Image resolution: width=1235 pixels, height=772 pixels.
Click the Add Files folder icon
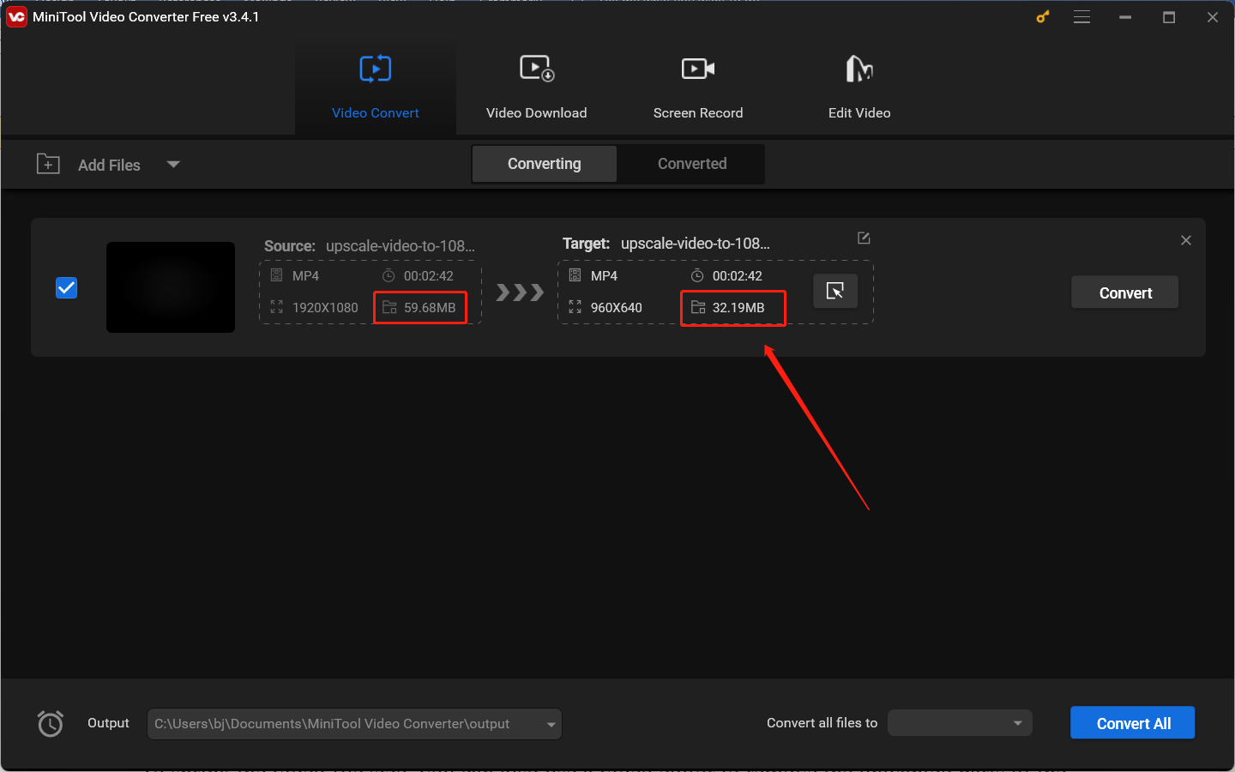[x=48, y=164]
